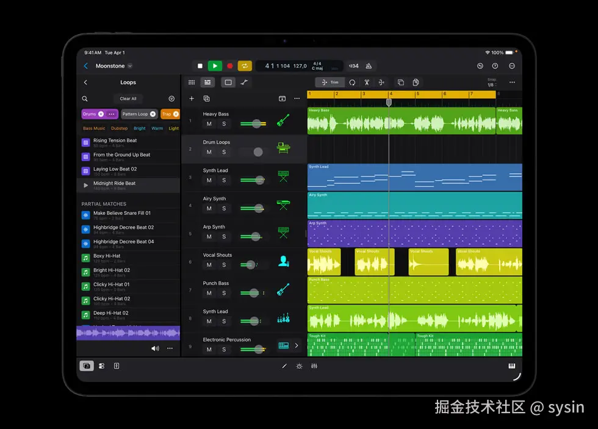Stop playback with the stop button
The height and width of the screenshot is (429, 598).
point(200,66)
